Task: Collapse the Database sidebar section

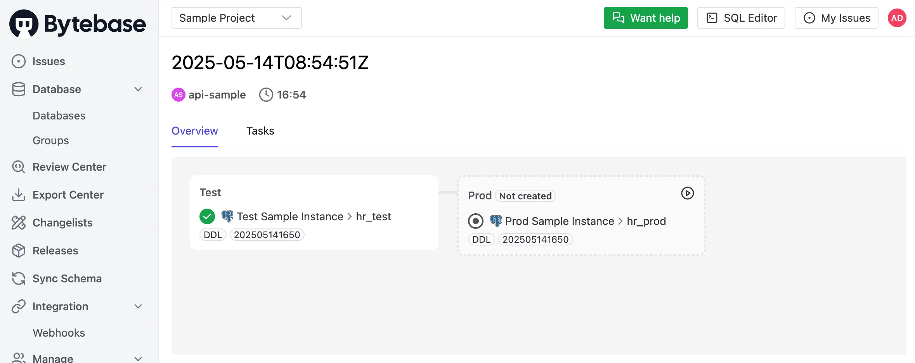Action: (x=138, y=89)
